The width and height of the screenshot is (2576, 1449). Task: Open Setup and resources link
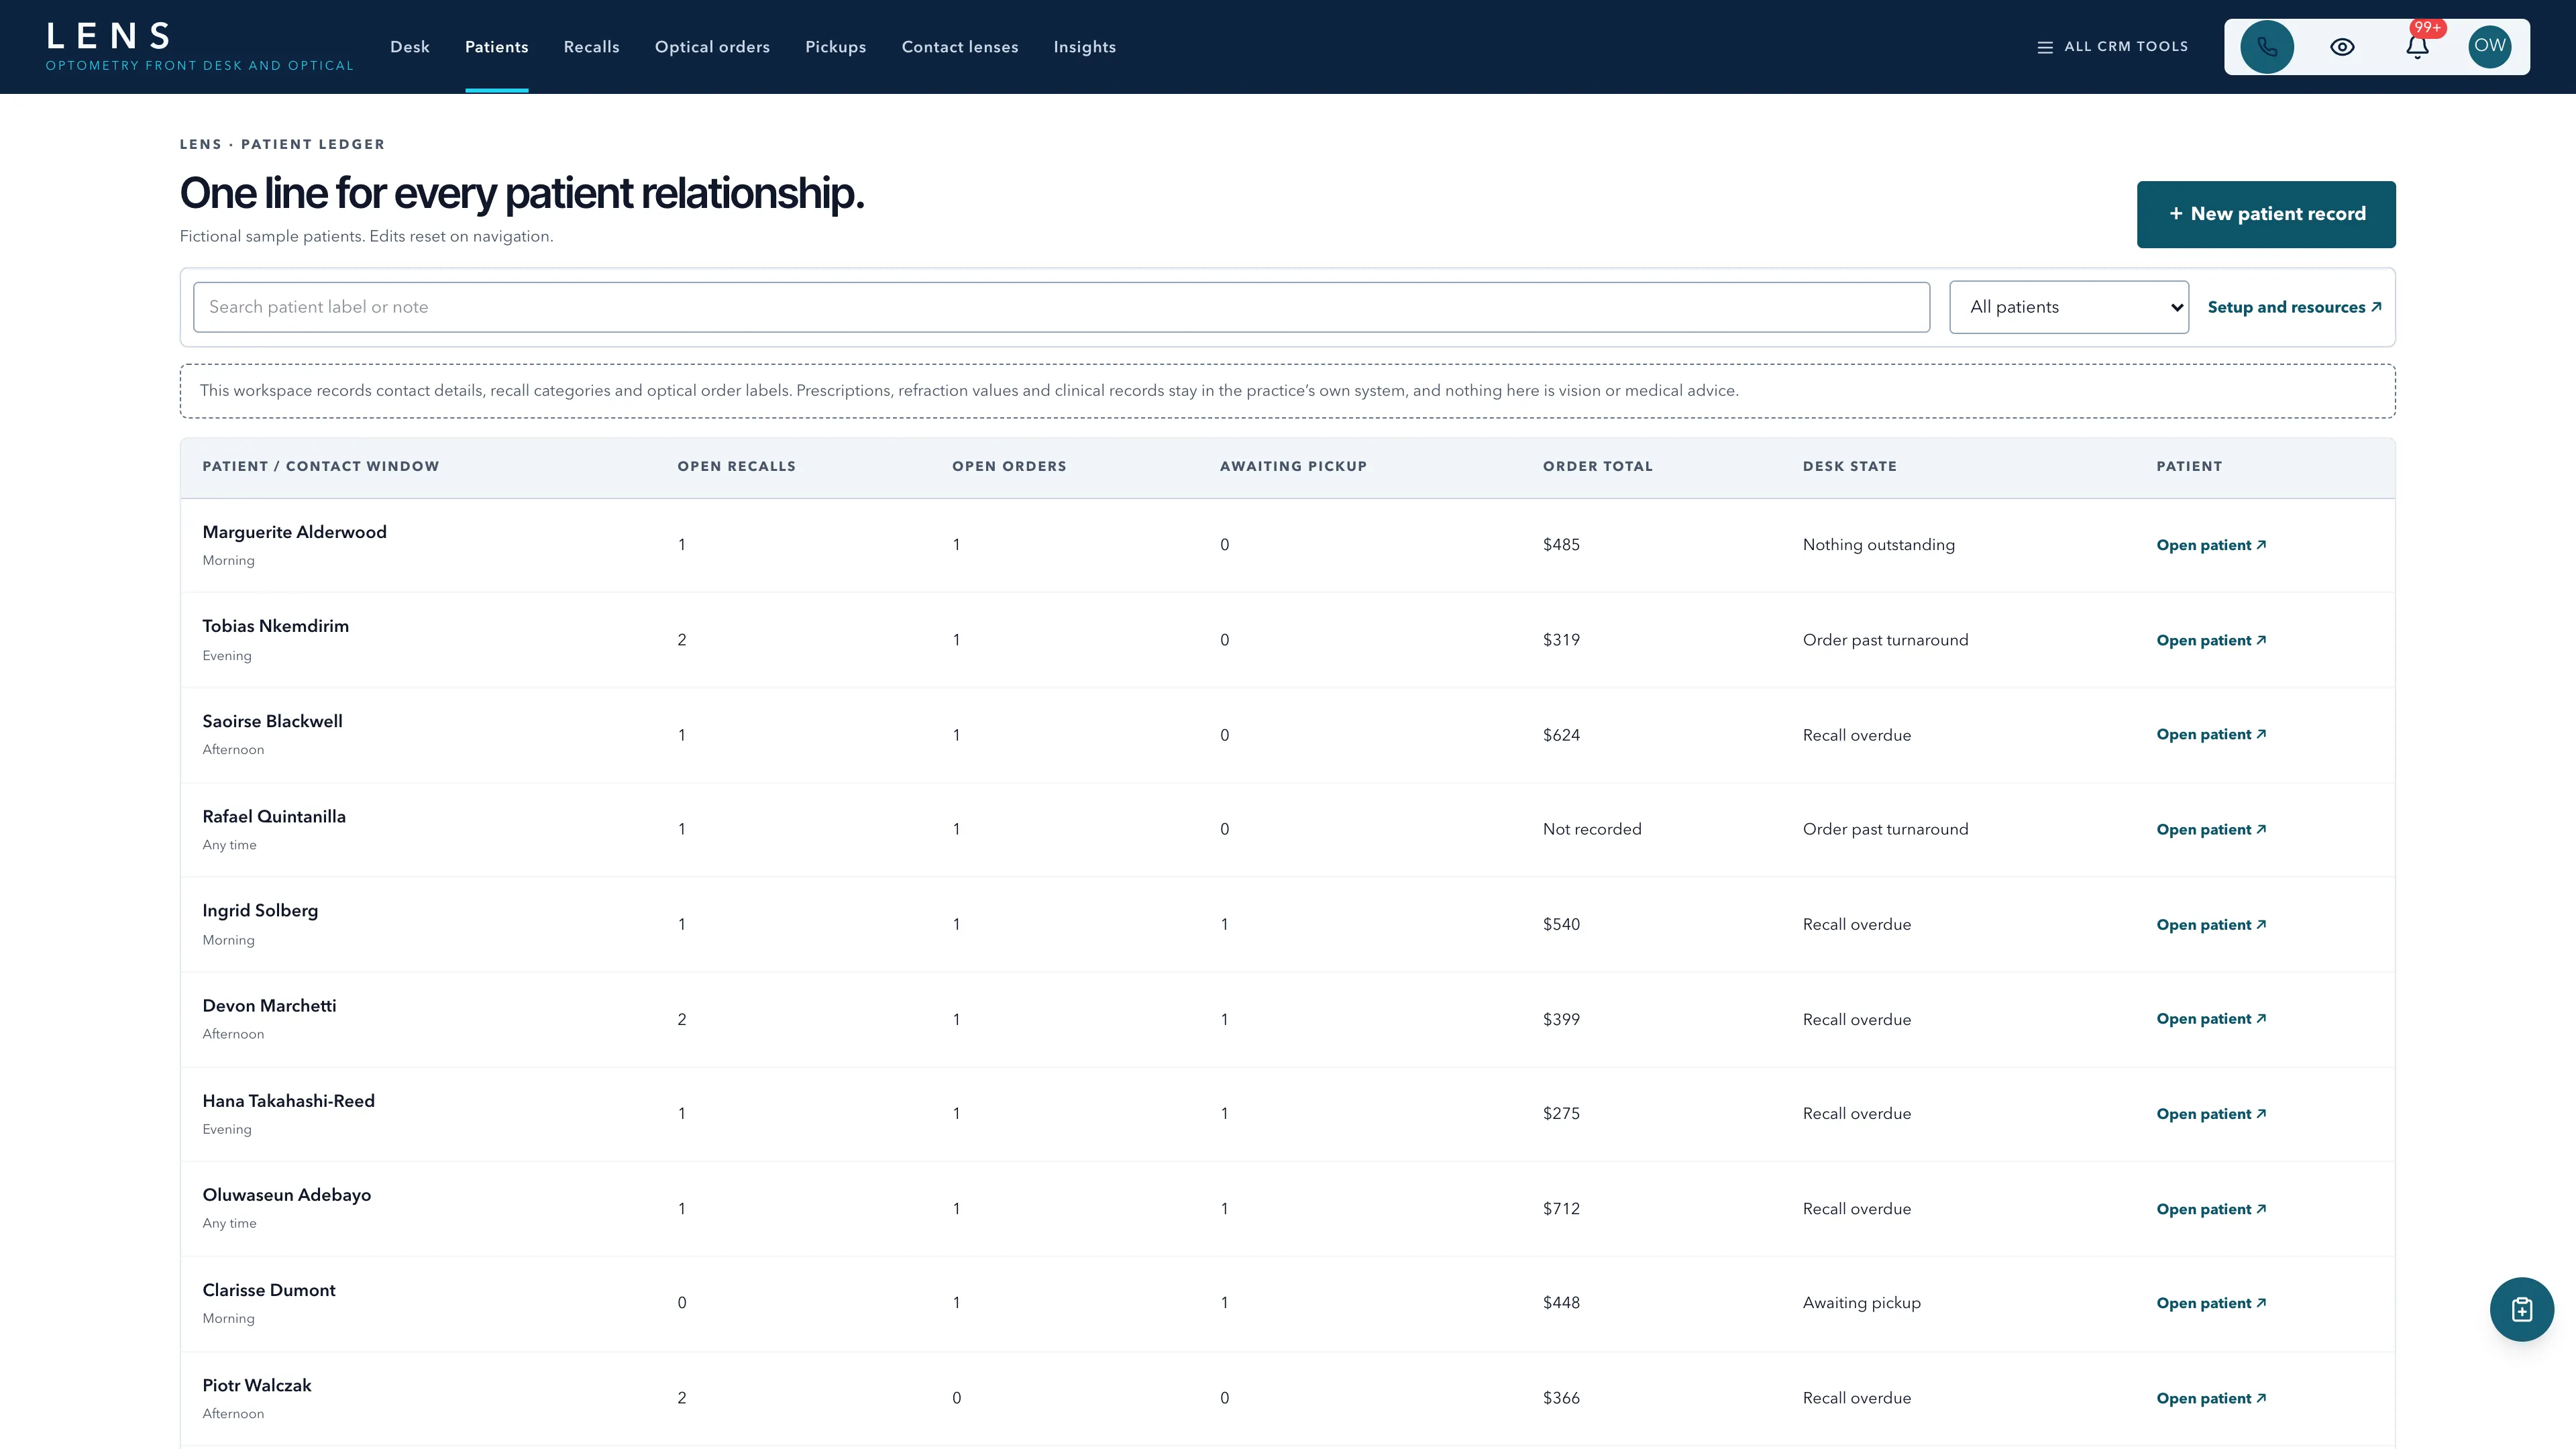2294,307
